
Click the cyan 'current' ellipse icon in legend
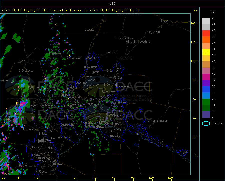coord(206,123)
